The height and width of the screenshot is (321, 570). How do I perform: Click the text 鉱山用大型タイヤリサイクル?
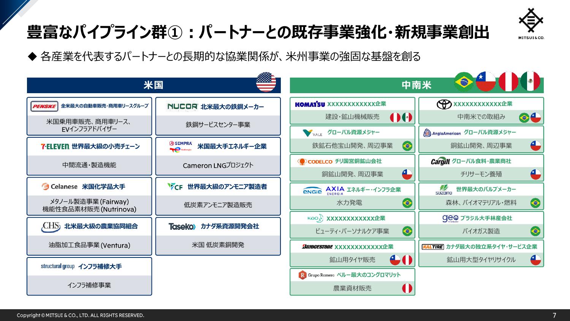481,260
